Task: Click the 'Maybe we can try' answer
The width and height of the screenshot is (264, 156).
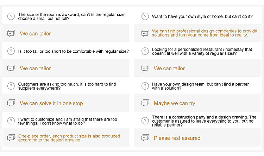Action: click(x=174, y=103)
